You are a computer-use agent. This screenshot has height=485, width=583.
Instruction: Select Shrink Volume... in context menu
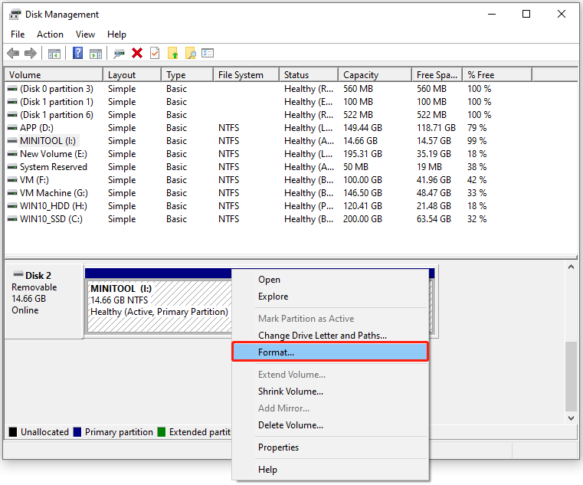point(290,392)
